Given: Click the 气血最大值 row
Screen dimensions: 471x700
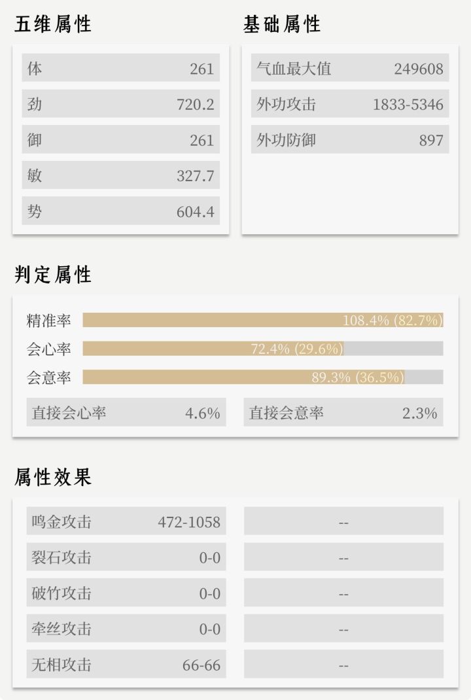Looking at the screenshot, I should click(349, 68).
